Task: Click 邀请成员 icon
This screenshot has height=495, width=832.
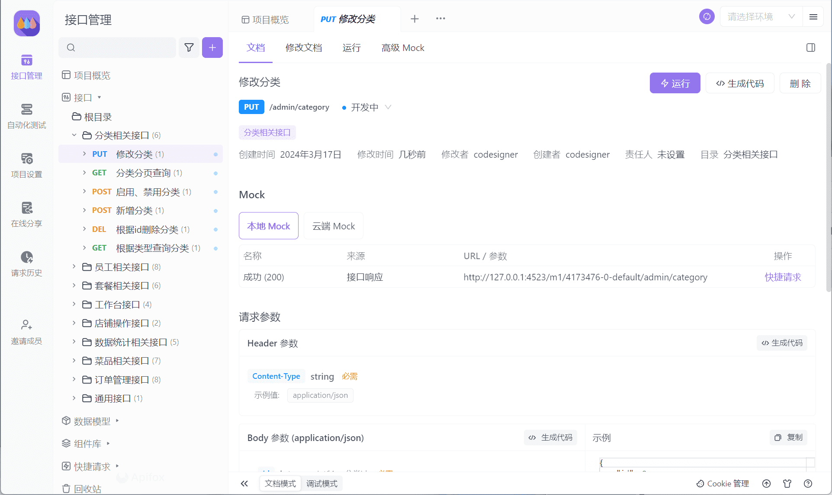Action: coord(26,324)
